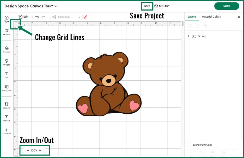Screen dimensions: 244x158
Task: Select the Group layer row
Action: coord(213,36)
